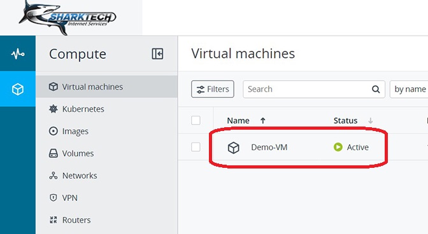Open the Filters button
The image size is (428, 234).
(x=213, y=89)
